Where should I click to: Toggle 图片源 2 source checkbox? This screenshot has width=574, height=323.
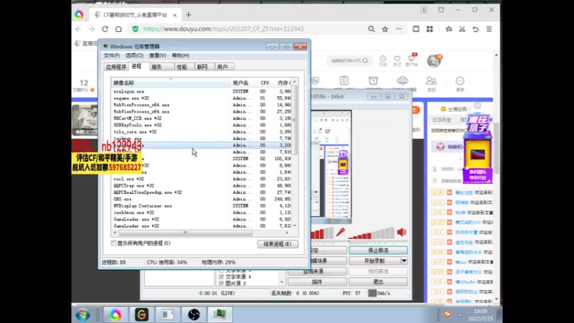(x=221, y=283)
